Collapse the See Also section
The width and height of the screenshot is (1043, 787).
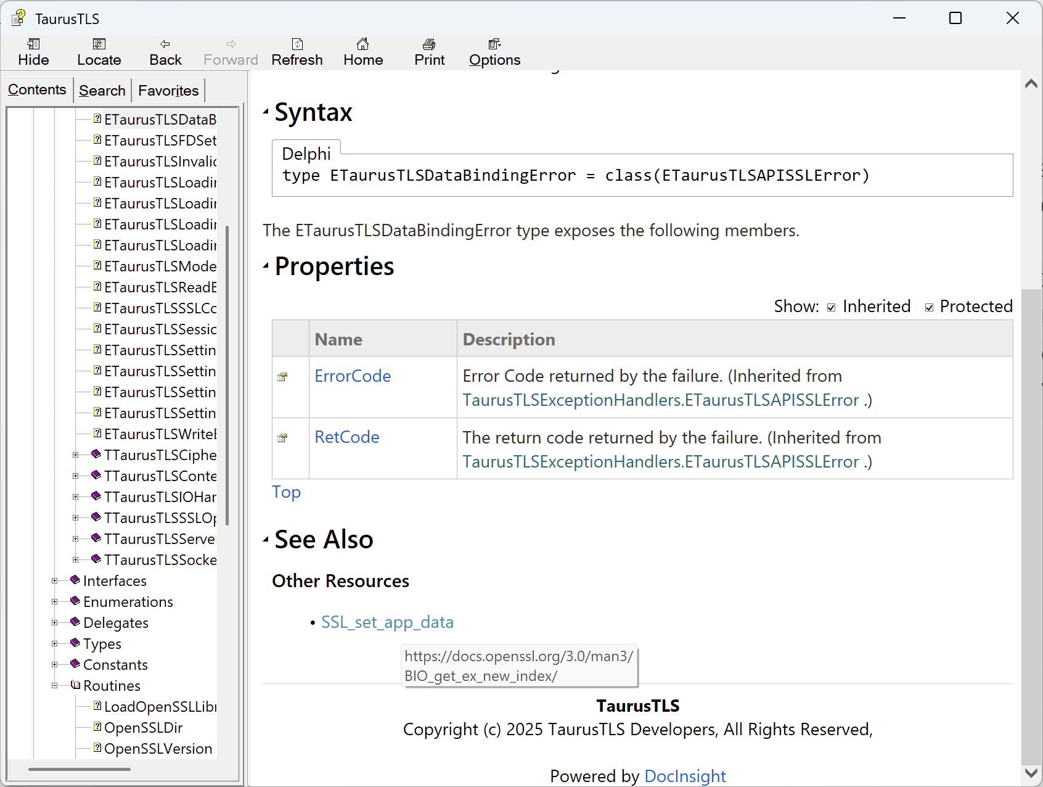coord(266,540)
